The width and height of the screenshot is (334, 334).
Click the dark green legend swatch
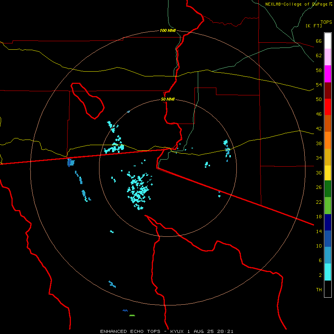click(x=328, y=189)
